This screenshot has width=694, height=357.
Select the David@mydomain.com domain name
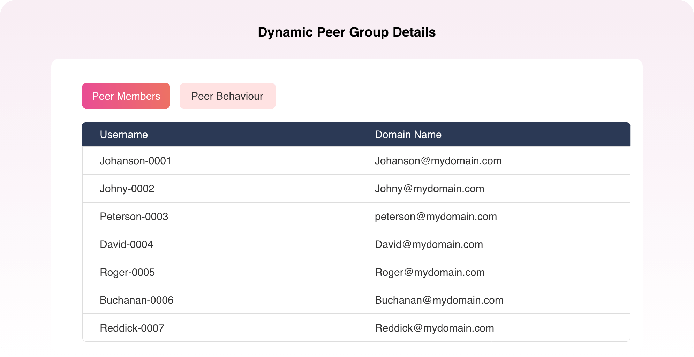(x=429, y=244)
